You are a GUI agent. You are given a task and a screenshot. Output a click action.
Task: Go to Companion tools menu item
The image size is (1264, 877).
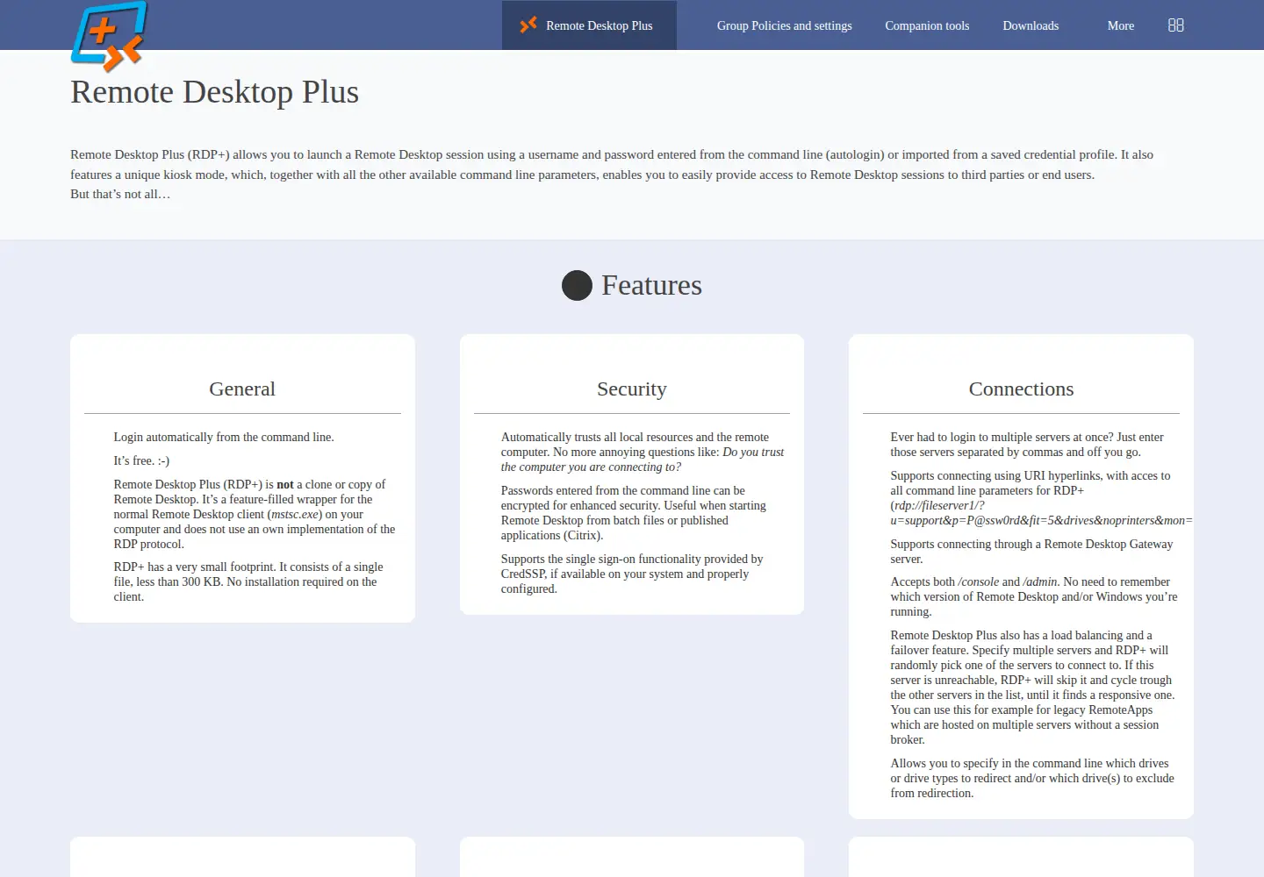(x=927, y=25)
